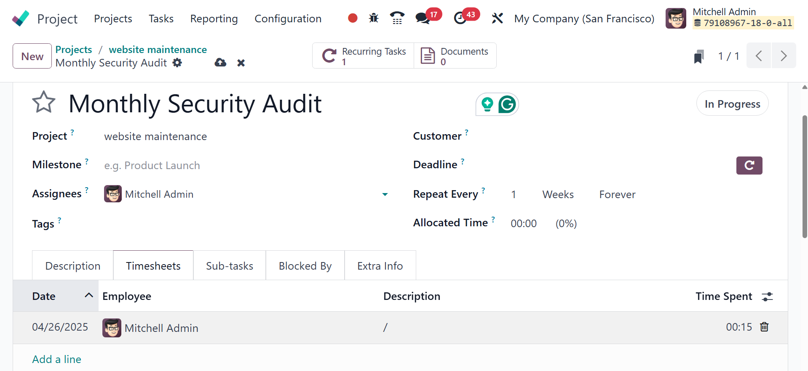808x371 pixels.
Task: Toggle the bookmark icon near the pager
Action: click(699, 56)
